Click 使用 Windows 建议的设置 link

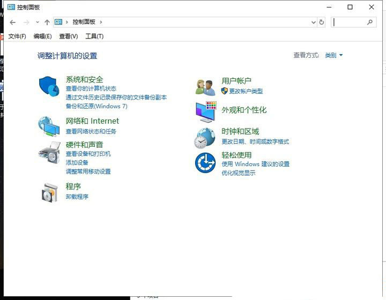pyautogui.click(x=256, y=164)
